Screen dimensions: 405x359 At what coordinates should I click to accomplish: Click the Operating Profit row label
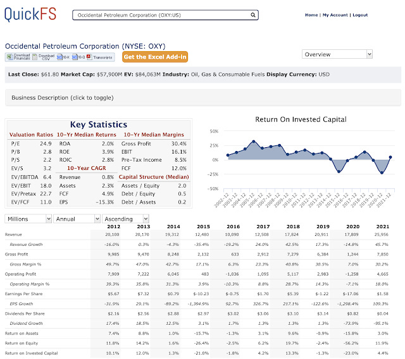pyautogui.click(x=20, y=274)
